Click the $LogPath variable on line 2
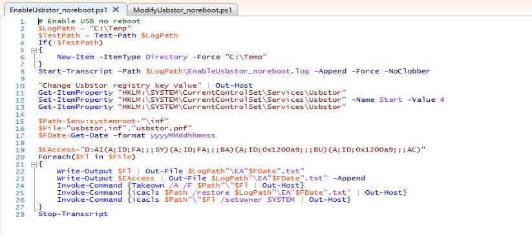This screenshot has width=532, height=234. click(x=56, y=28)
